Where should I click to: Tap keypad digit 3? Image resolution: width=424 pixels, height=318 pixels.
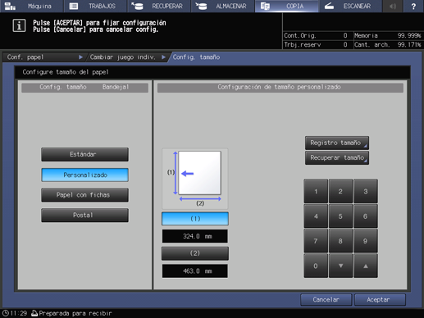[x=366, y=191]
